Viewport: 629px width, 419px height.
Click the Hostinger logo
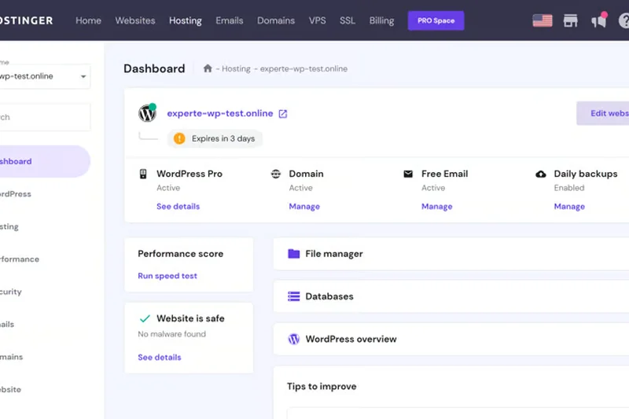pyautogui.click(x=26, y=20)
